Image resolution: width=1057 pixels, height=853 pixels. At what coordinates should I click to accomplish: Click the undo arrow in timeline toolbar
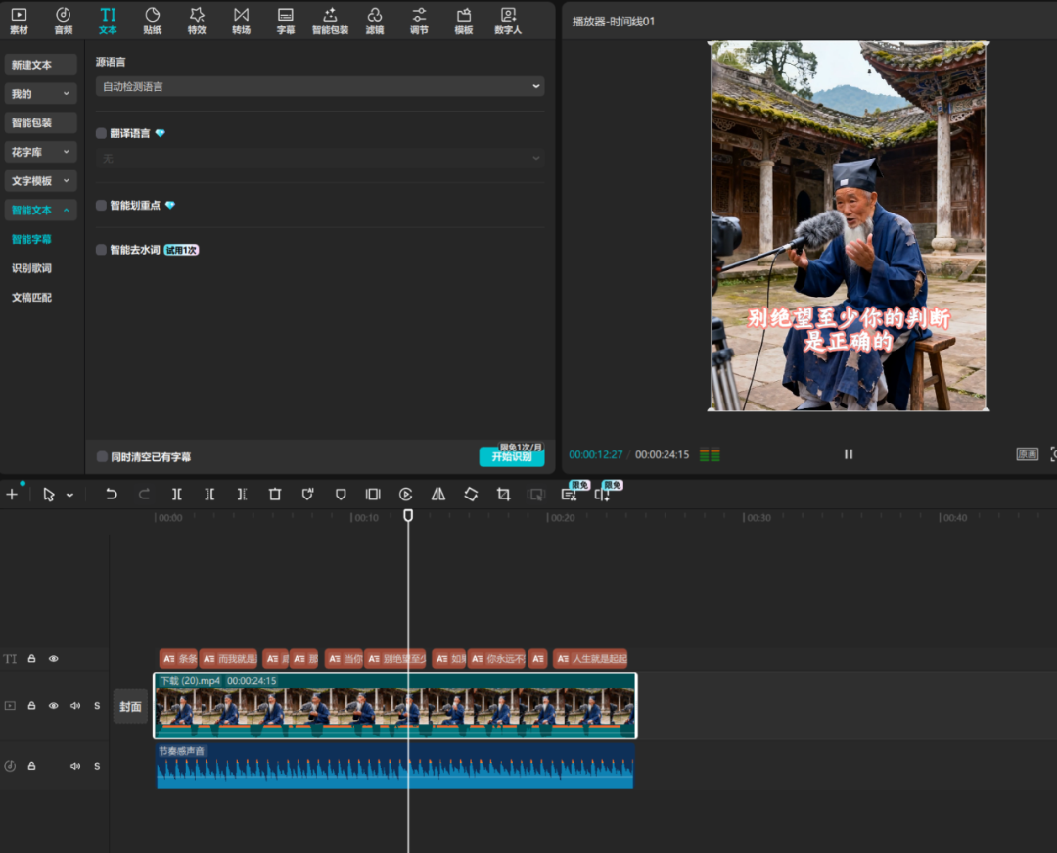click(x=112, y=495)
